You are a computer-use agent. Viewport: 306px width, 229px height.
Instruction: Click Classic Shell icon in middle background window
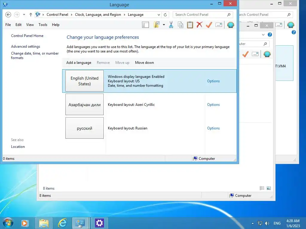pyautogui.click(x=267, y=54)
